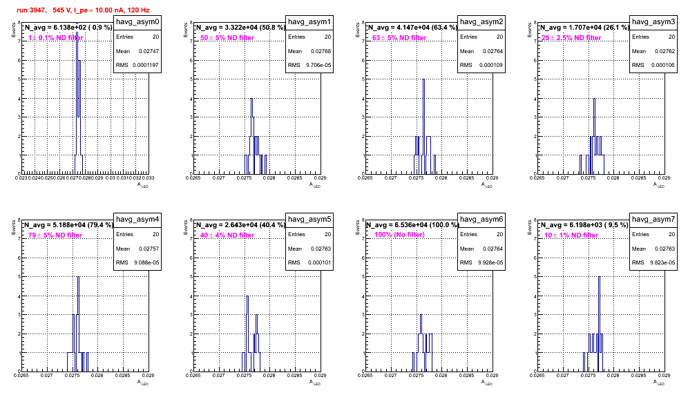Click N_avg = 6.536e+04 label
Screen dimensions: 688x395
tap(412, 224)
